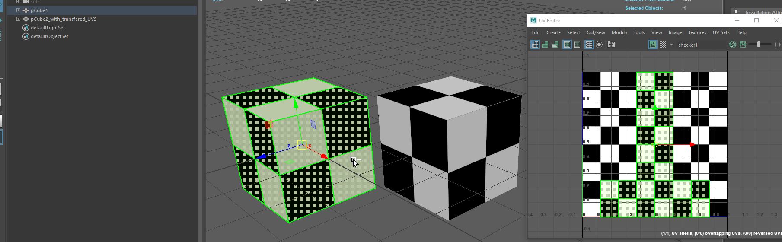
Task: Toggle texture image display in UV Editor
Action: coord(653,45)
